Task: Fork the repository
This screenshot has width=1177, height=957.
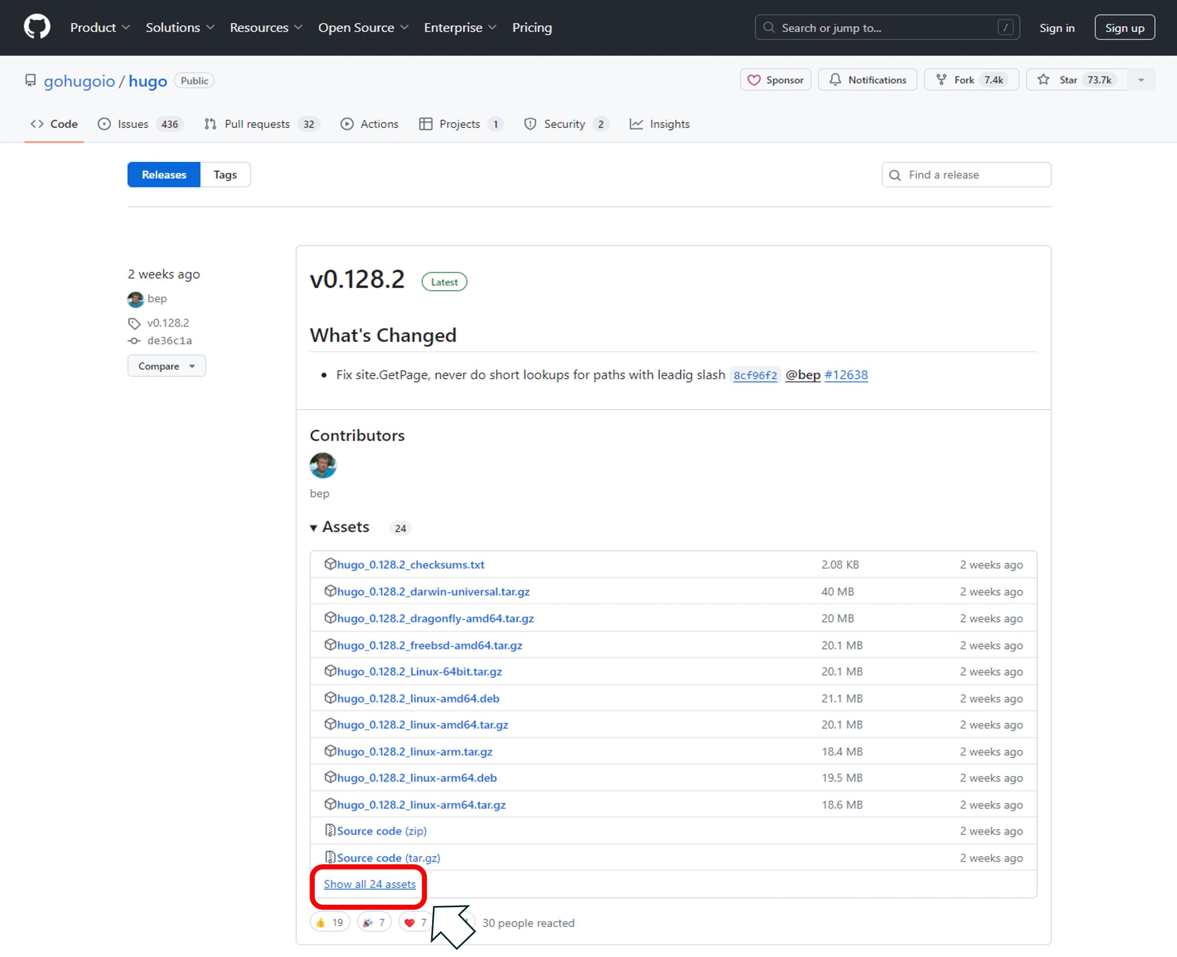Action: 971,80
